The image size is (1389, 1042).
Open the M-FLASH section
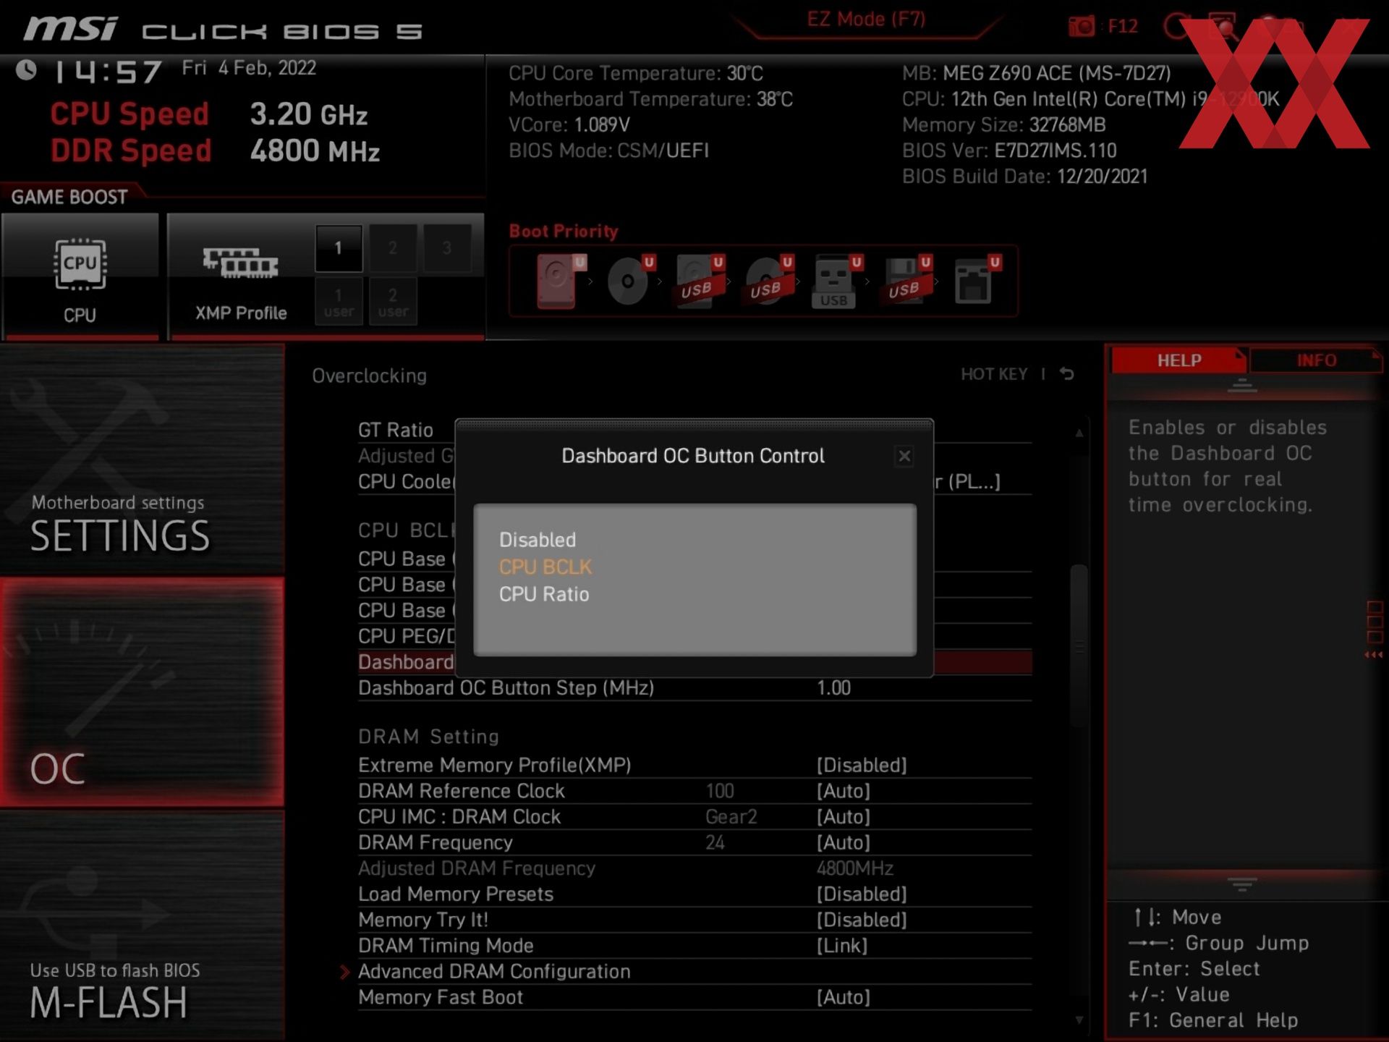pos(143,925)
